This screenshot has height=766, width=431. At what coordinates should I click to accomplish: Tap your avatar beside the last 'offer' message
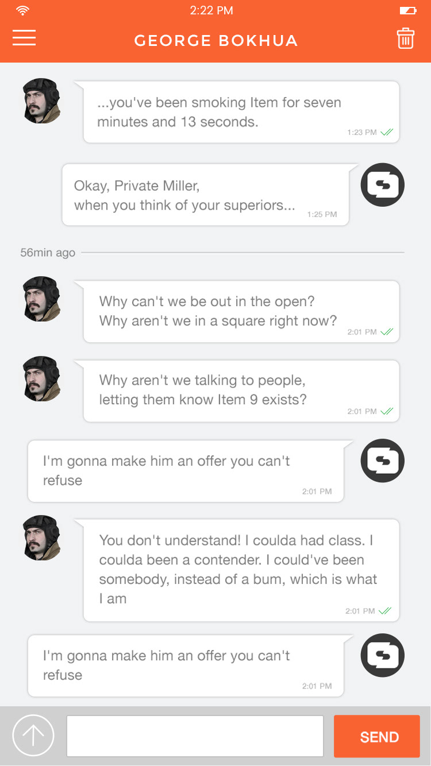[383, 655]
